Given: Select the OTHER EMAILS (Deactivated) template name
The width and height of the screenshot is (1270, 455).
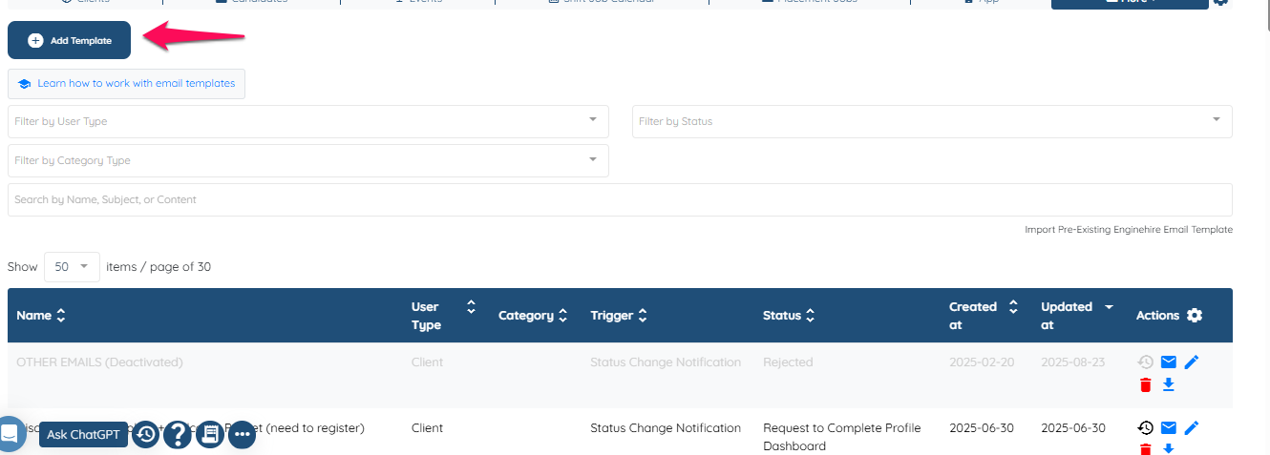Looking at the screenshot, I should coord(99,362).
